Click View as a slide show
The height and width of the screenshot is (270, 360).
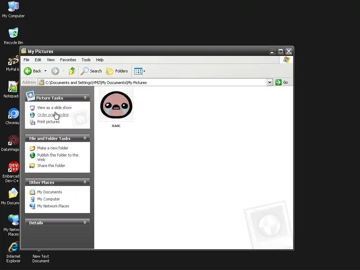(54, 108)
